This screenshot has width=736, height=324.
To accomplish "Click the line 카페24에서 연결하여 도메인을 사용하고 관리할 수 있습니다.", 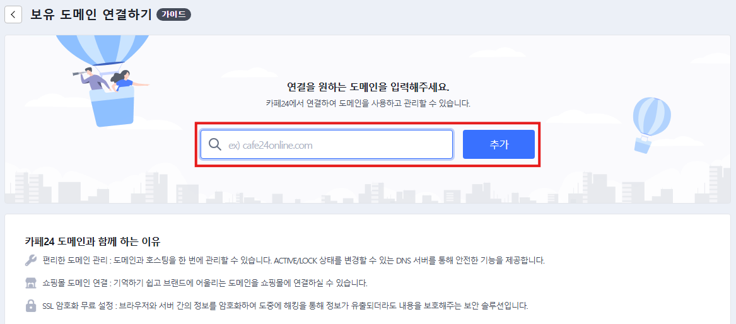I will click(368, 103).
